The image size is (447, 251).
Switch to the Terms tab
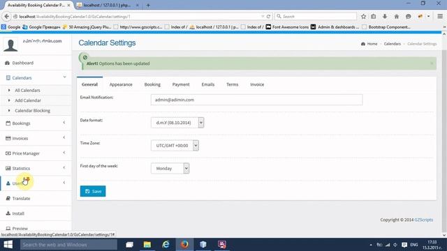click(232, 84)
